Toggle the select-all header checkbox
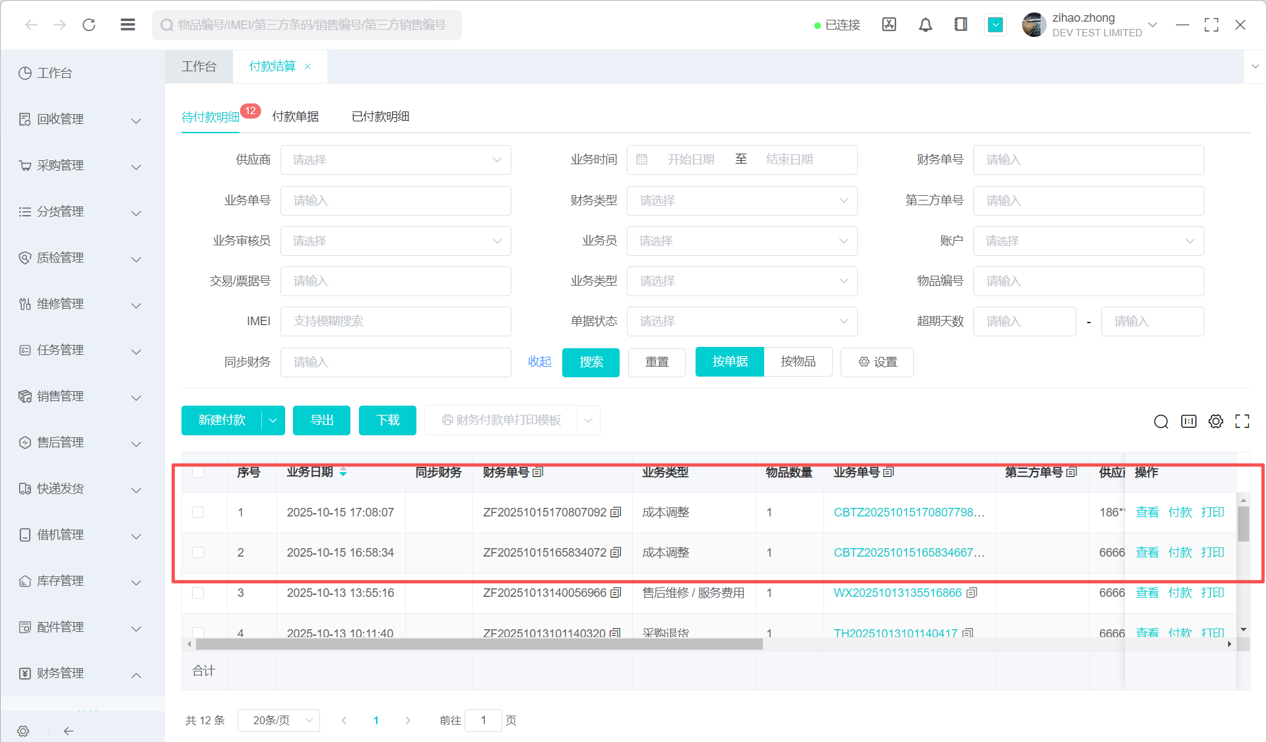This screenshot has width=1267, height=742. pyautogui.click(x=198, y=472)
